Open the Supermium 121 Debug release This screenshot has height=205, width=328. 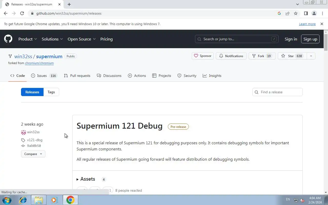[119, 126]
